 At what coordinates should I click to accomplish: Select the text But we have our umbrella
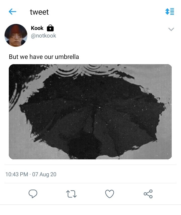(x=44, y=57)
